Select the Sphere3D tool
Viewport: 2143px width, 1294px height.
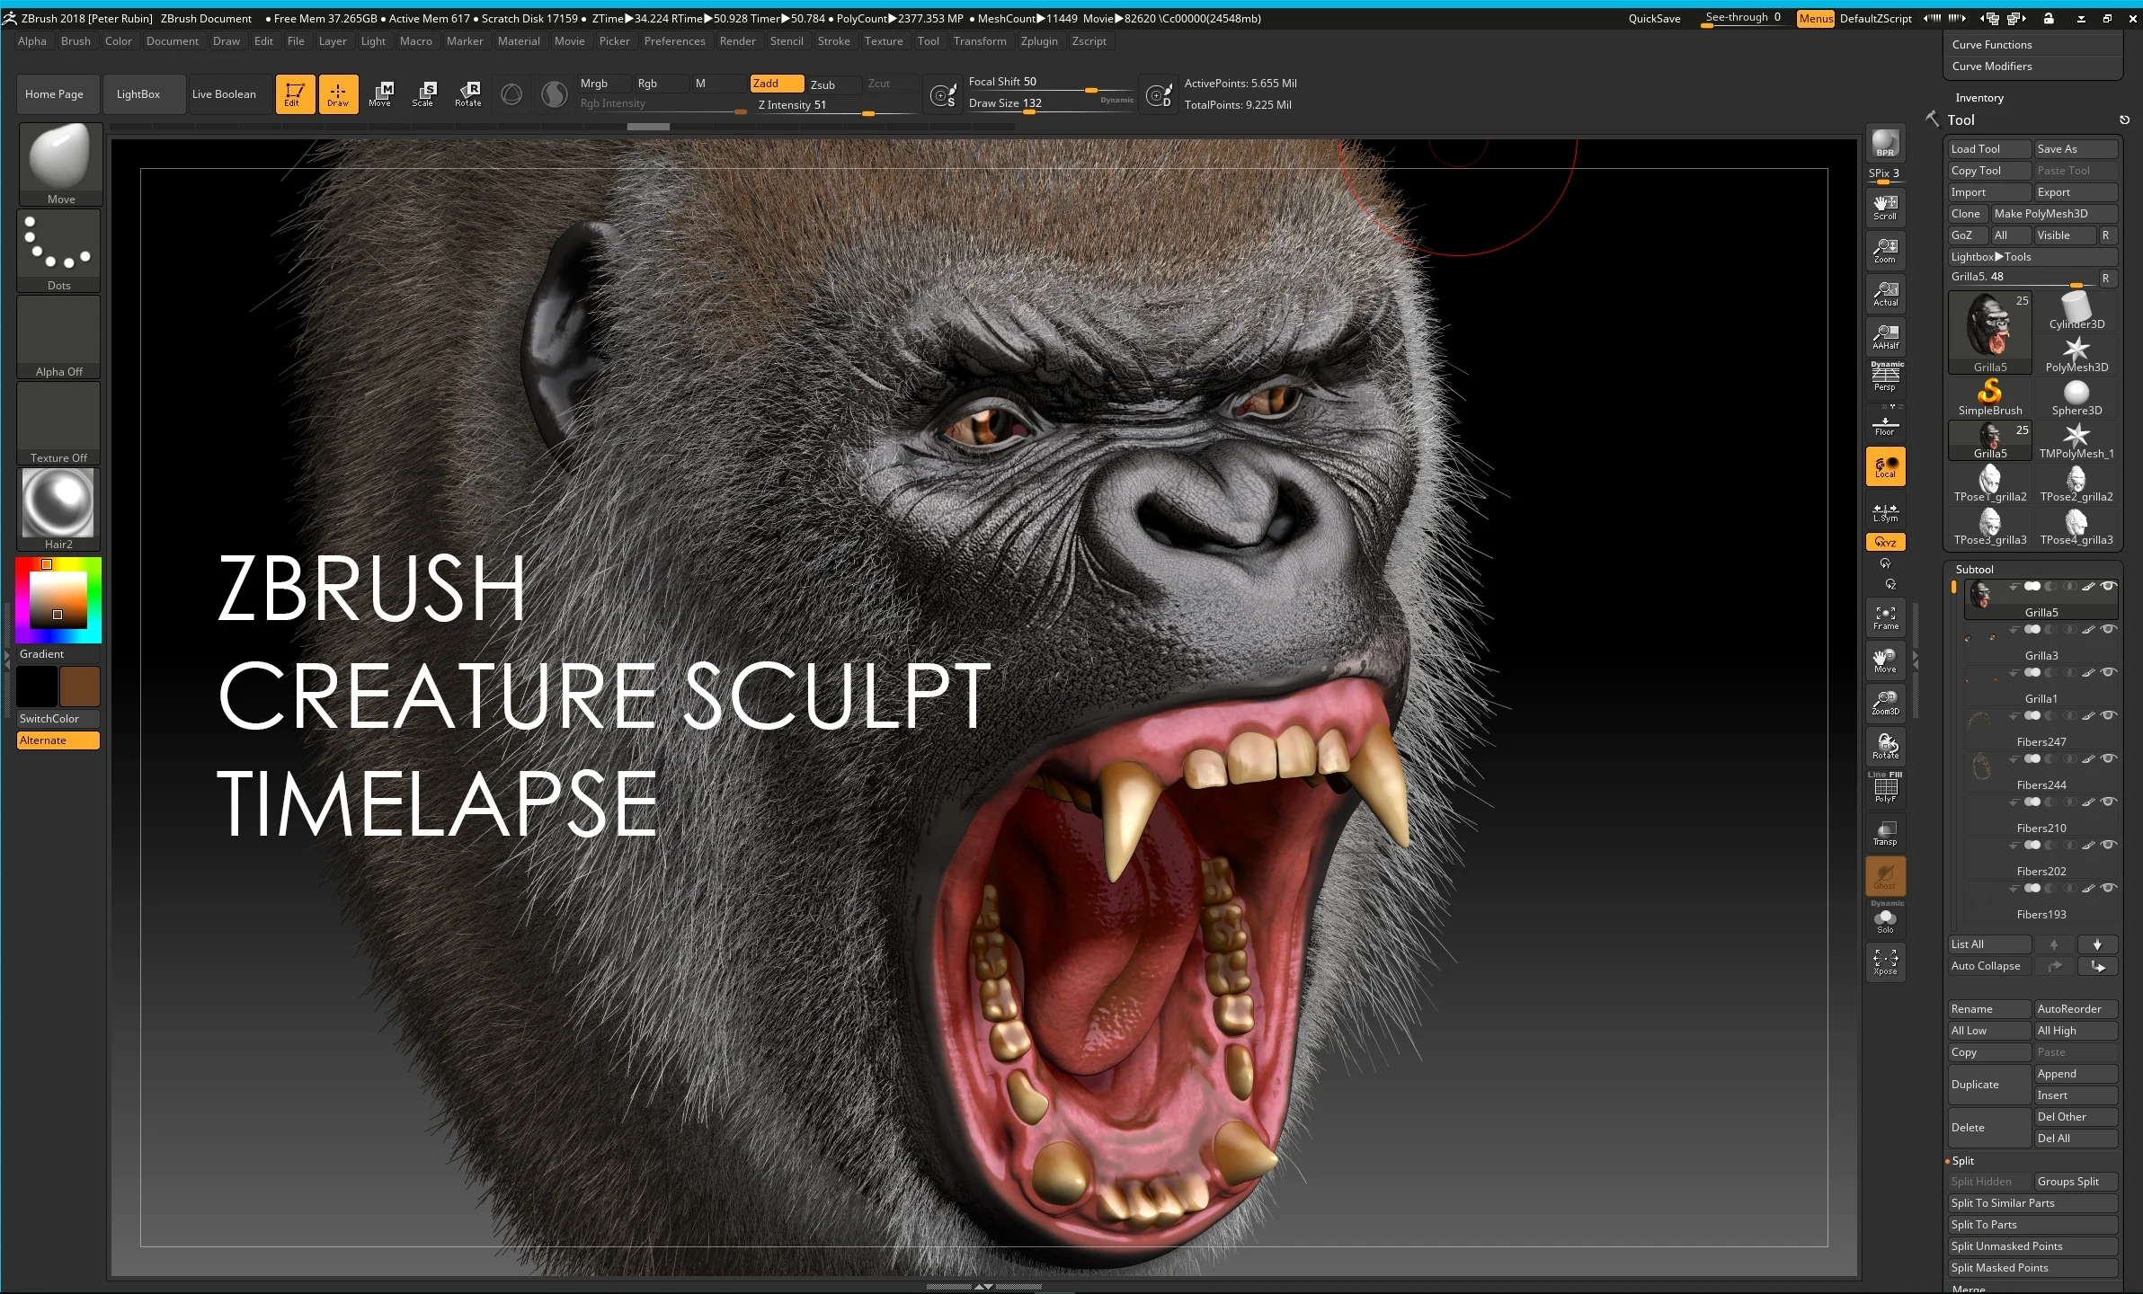tap(2076, 397)
